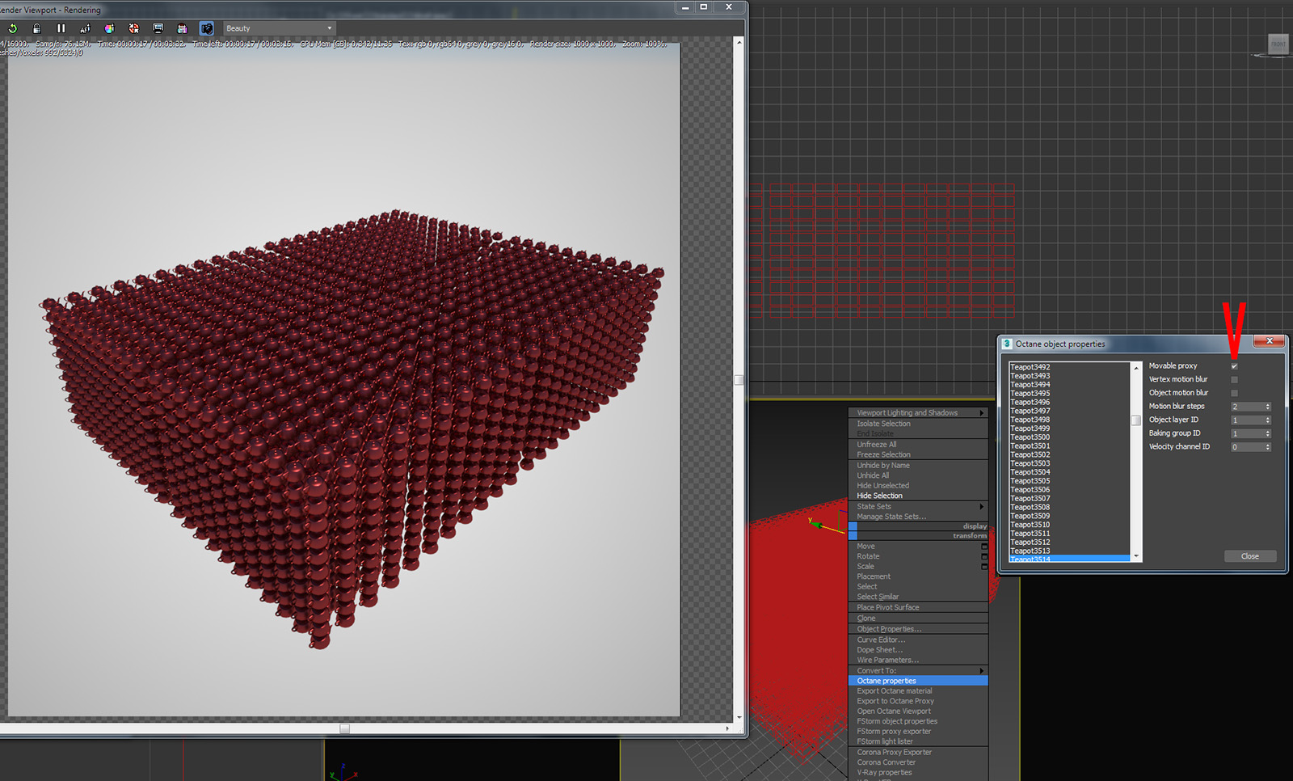
Task: Choose Placement in the quad menu
Action: 918,576
